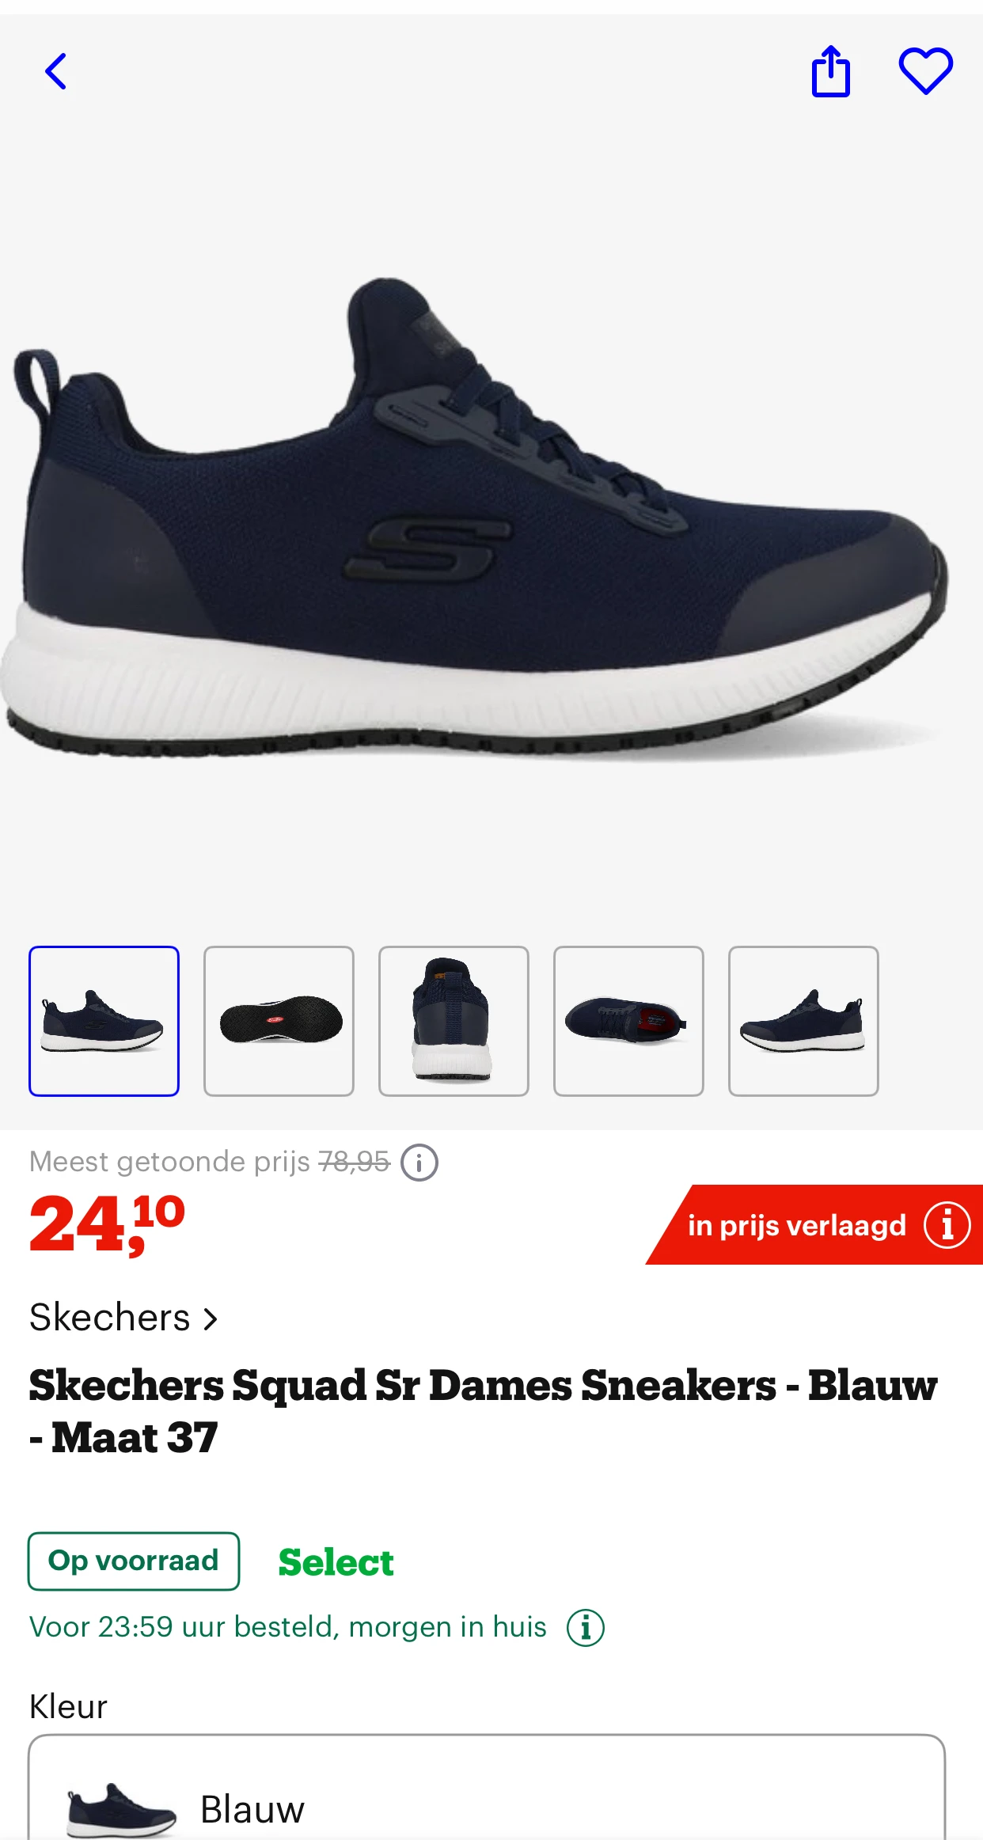Viewport: 983px width, 1840px height.
Task: Go back with the blue chevron arrow
Action: click(x=55, y=72)
